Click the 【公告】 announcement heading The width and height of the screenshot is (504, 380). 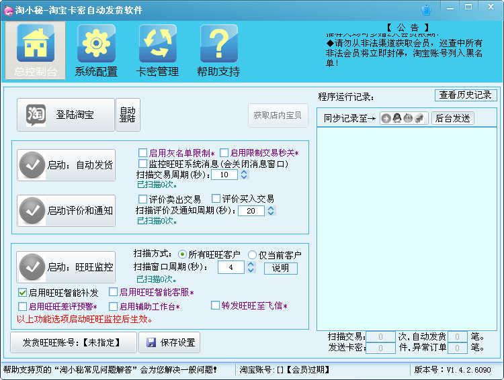408,28
